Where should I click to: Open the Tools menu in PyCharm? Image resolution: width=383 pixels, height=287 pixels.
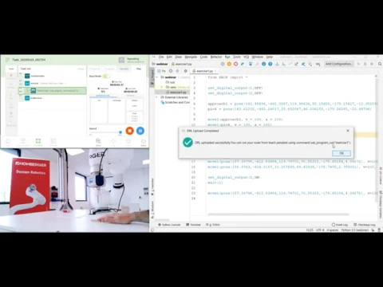pyautogui.click(x=237, y=57)
